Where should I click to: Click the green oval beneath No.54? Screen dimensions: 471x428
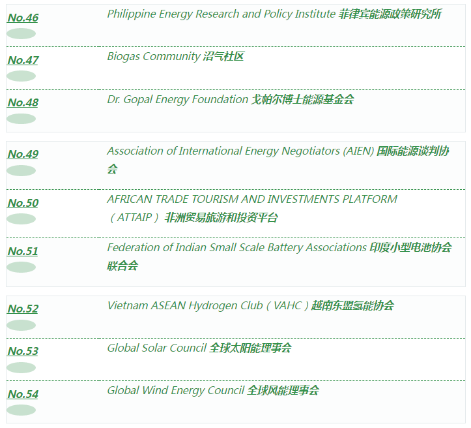[21, 410]
